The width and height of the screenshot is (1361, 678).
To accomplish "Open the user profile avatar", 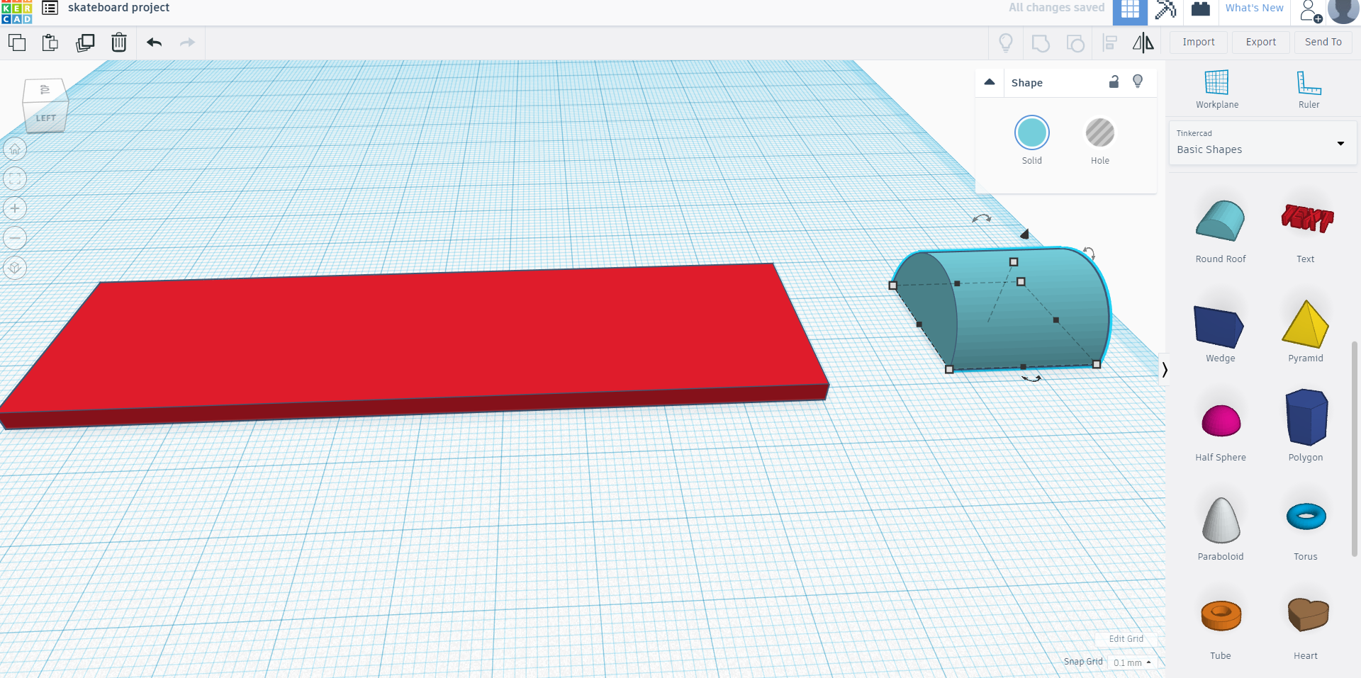I will 1343,11.
